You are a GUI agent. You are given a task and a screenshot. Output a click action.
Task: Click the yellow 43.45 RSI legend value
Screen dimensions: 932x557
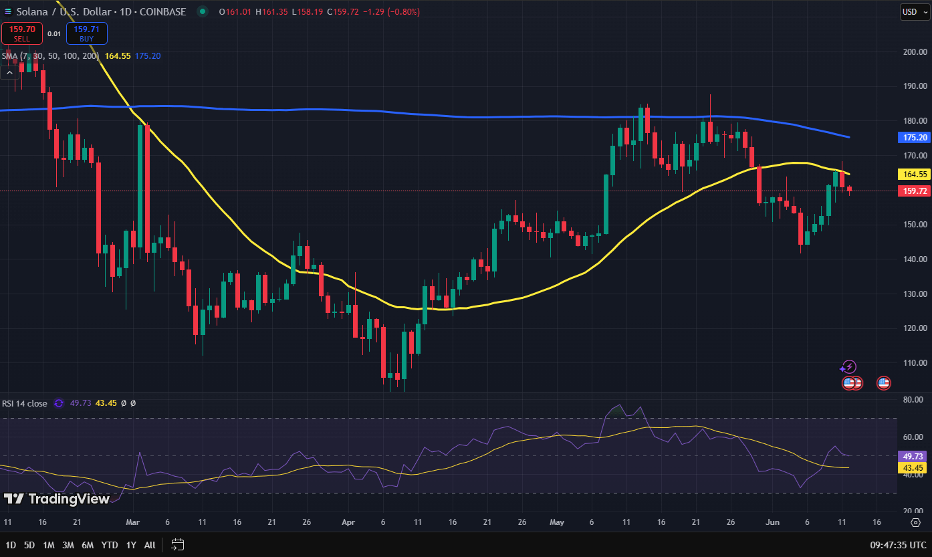click(x=106, y=403)
